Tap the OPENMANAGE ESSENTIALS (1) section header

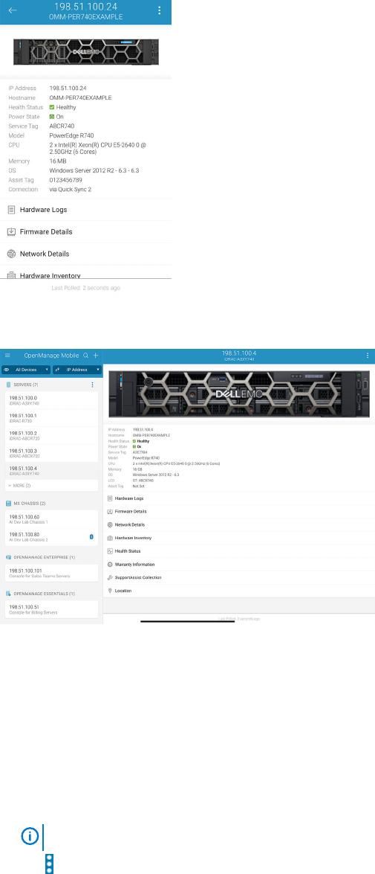coord(40,594)
